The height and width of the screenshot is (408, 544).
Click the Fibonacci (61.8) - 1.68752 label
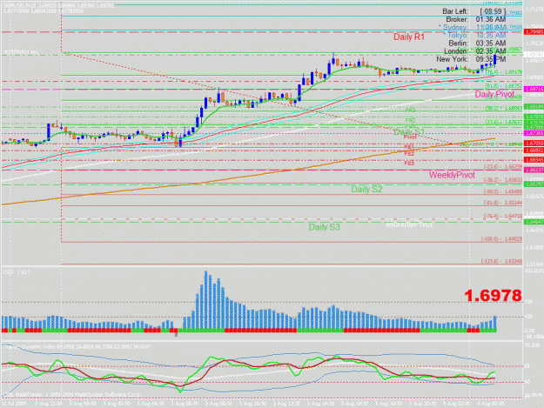pyautogui.click(x=504, y=85)
